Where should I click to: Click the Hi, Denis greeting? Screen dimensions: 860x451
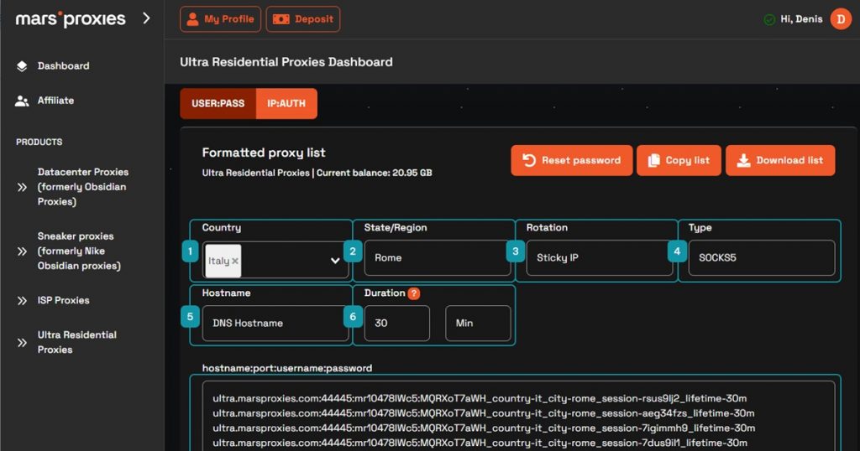pyautogui.click(x=801, y=19)
